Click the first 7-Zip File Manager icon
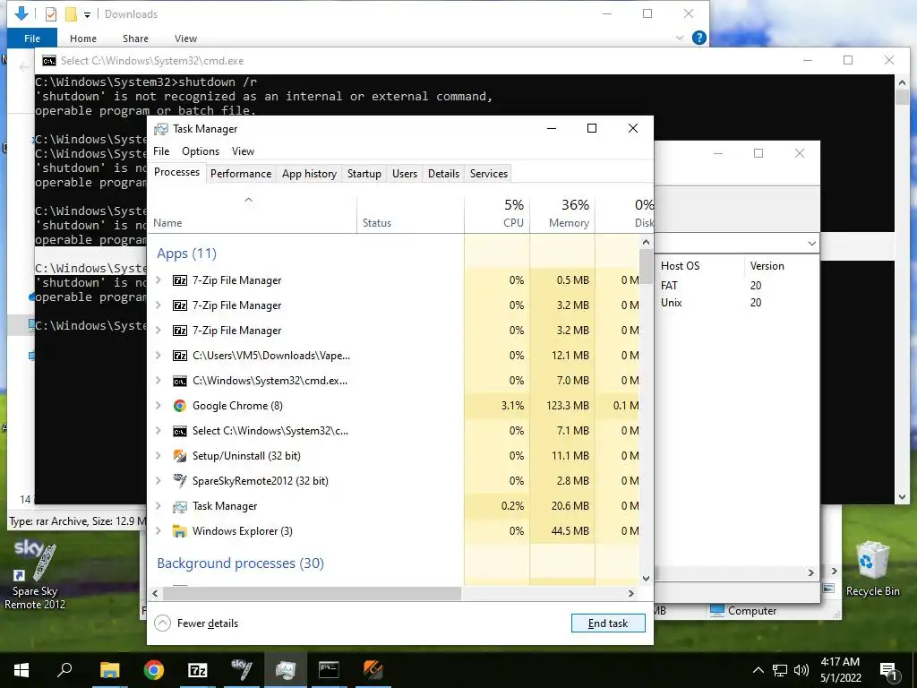Image resolution: width=917 pixels, height=688 pixels. (x=179, y=280)
